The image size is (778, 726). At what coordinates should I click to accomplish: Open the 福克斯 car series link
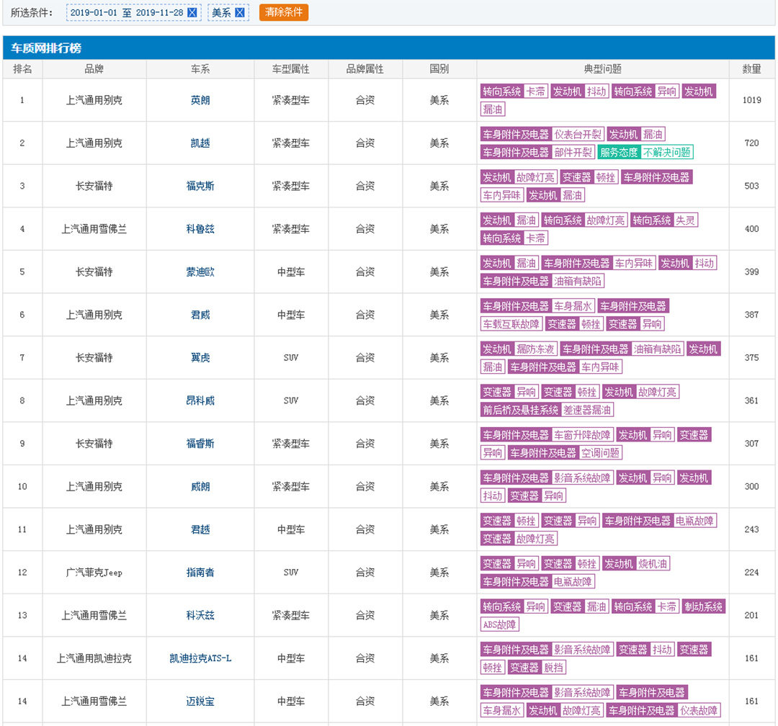pos(200,186)
